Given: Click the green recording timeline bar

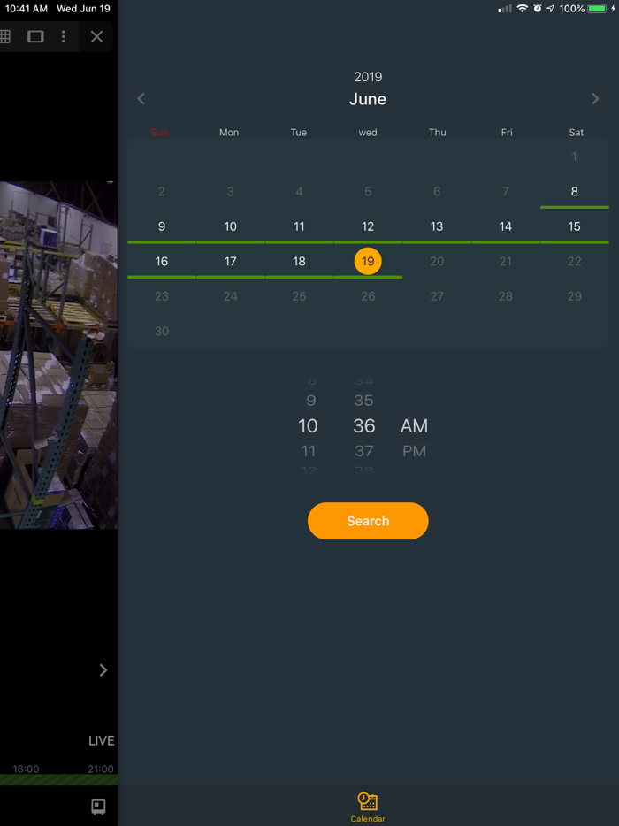Looking at the screenshot, I should [58, 780].
